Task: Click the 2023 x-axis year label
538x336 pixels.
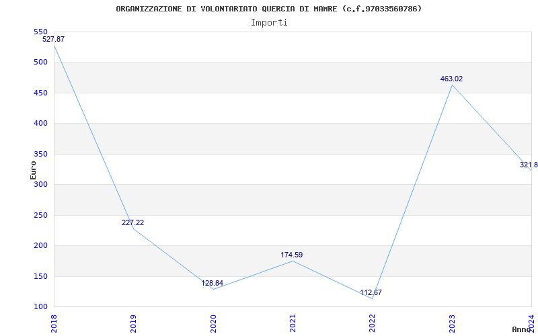Action: pyautogui.click(x=451, y=323)
